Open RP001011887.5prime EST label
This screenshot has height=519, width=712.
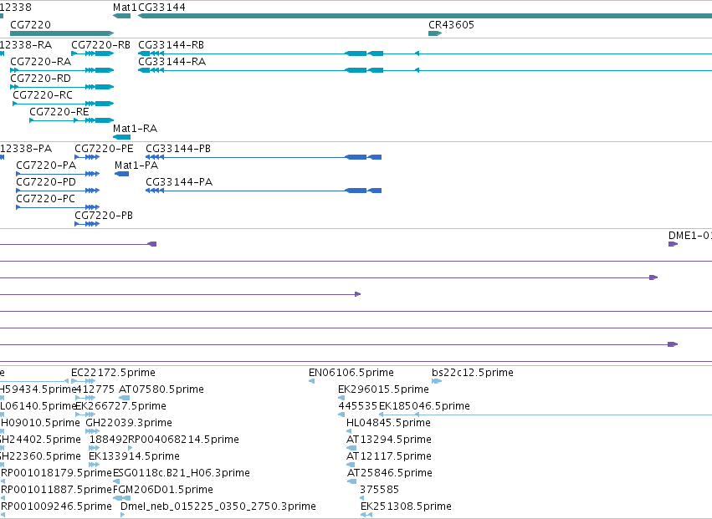(x=56, y=491)
